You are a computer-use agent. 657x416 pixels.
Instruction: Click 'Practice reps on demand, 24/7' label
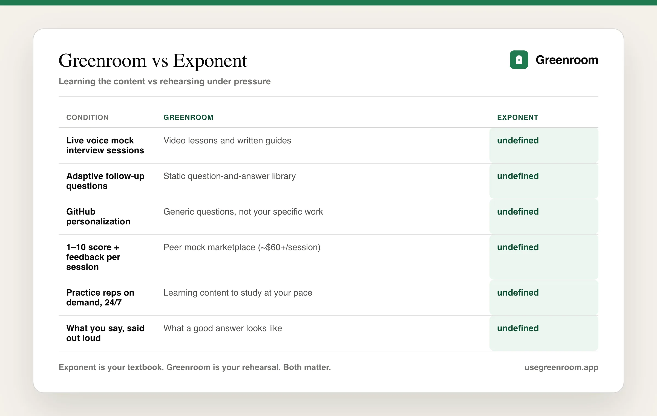(x=100, y=297)
